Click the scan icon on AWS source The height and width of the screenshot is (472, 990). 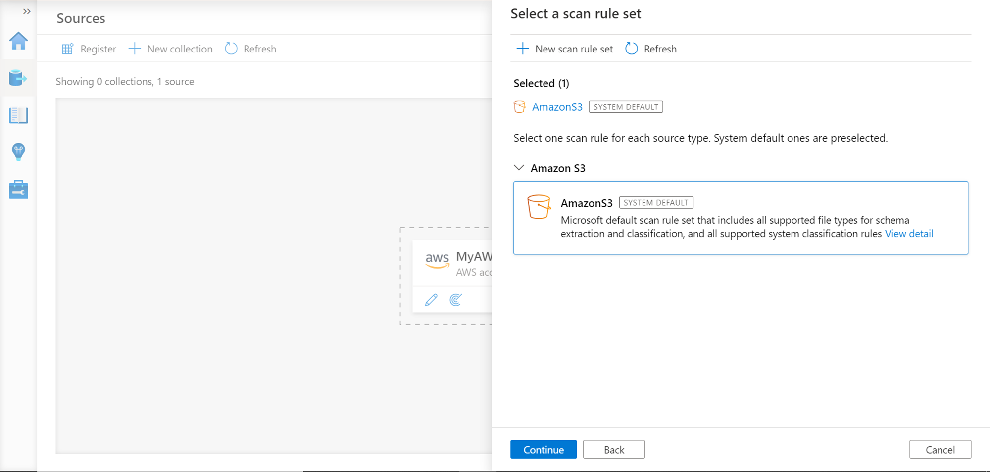tap(456, 300)
